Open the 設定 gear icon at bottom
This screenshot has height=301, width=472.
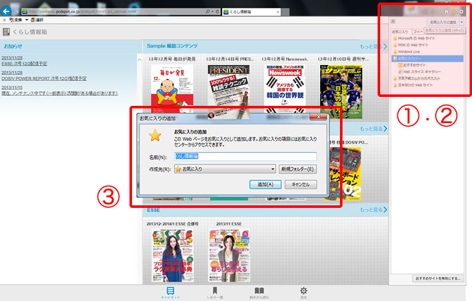304,293
